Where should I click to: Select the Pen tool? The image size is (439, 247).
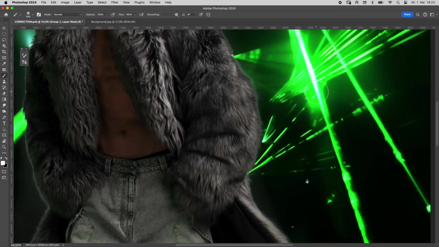coord(4,117)
